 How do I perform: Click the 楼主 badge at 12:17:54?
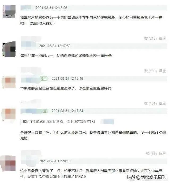click(x=45, y=111)
